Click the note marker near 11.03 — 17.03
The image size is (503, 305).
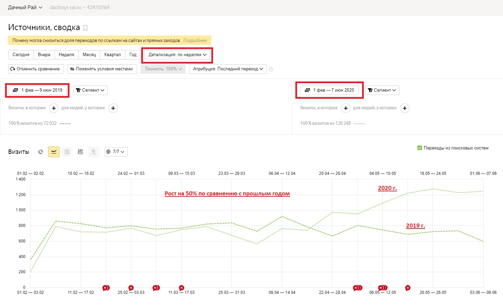pyautogui.click(x=182, y=288)
